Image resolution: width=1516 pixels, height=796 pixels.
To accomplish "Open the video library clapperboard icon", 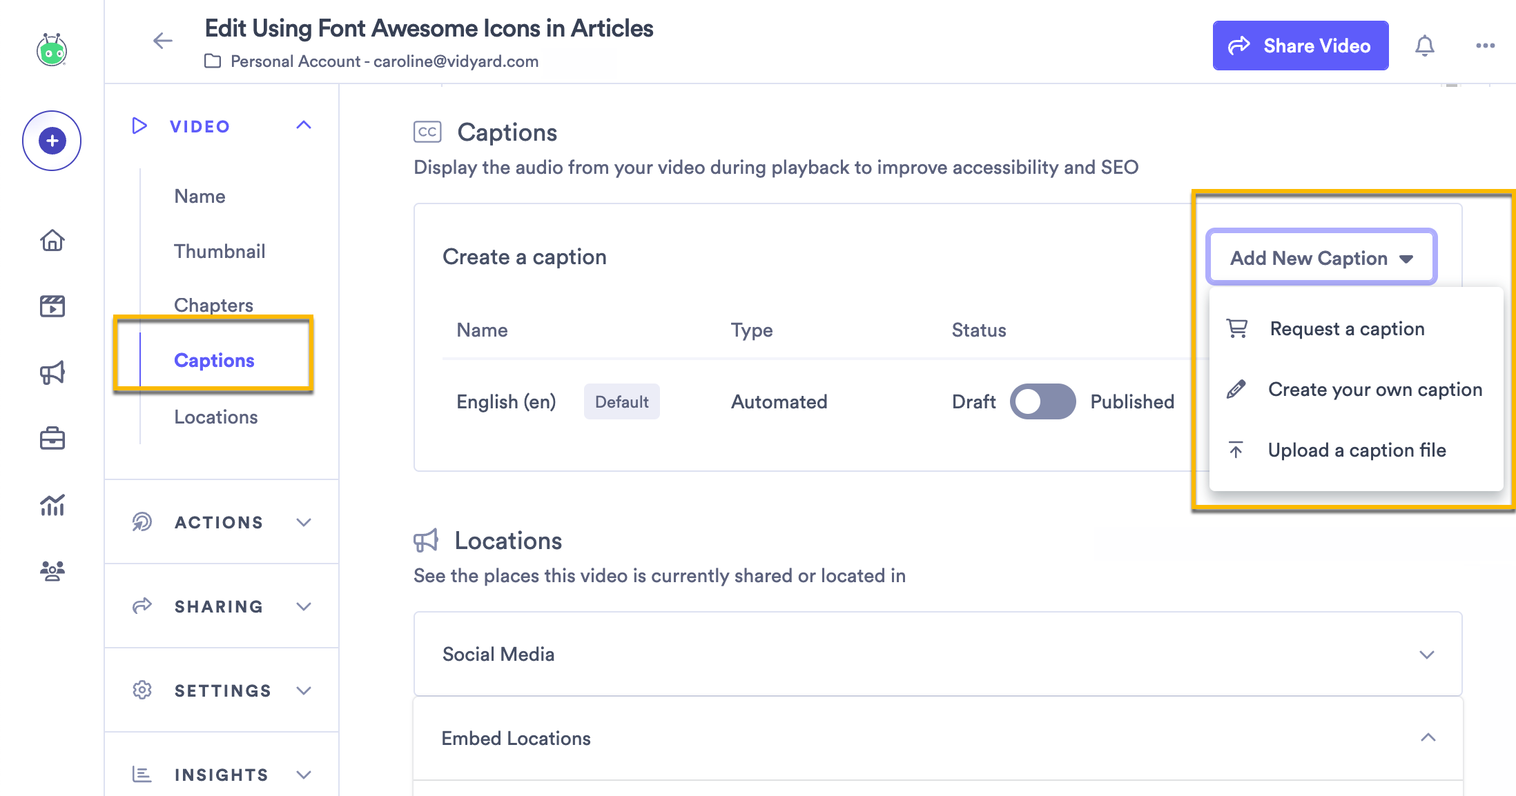I will click(52, 306).
